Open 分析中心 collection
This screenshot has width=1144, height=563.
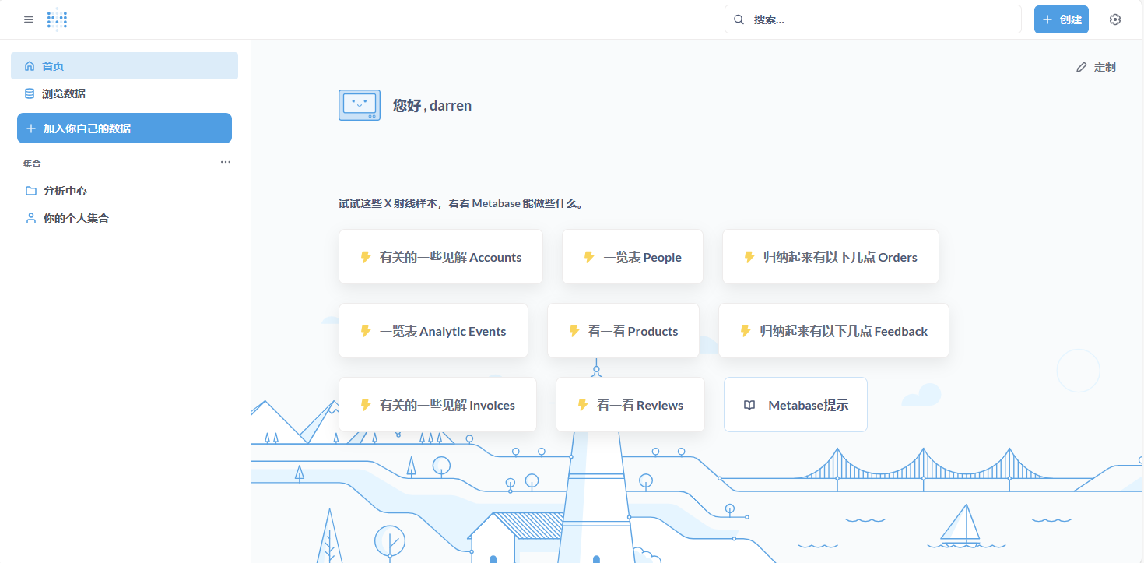point(65,191)
